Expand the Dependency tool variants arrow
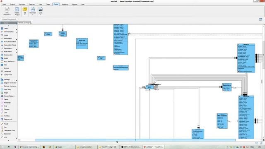Image resolution: width=265 pixels, height=149 pixels. (x=17, y=49)
